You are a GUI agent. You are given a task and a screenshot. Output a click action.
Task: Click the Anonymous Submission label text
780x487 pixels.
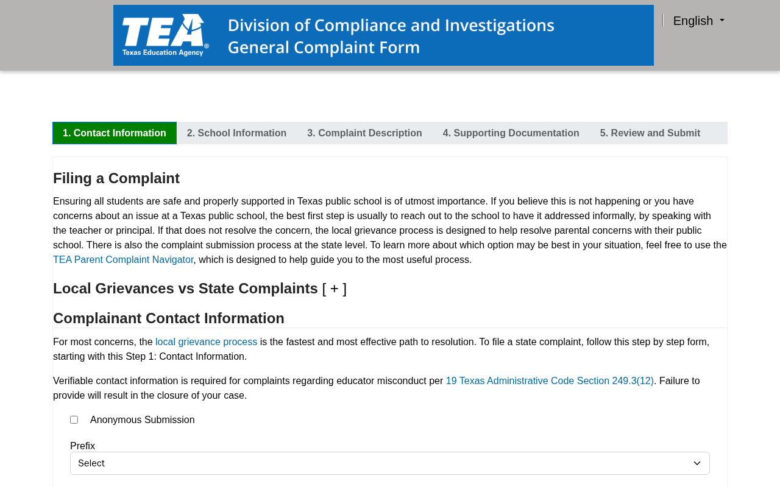(x=143, y=420)
